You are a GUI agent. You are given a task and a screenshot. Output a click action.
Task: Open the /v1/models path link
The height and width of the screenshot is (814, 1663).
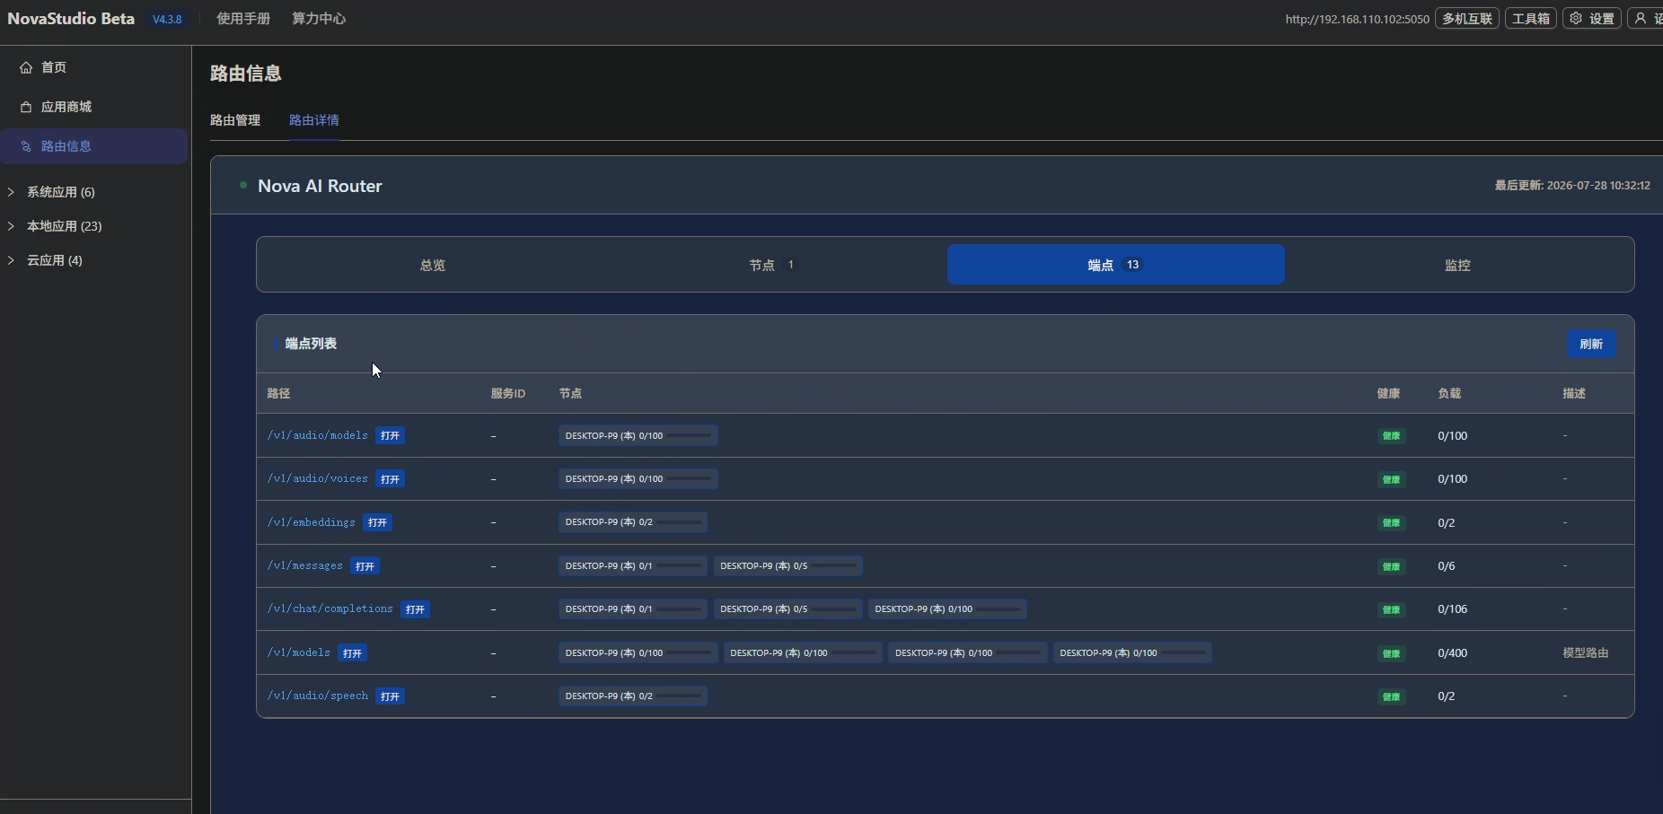(299, 652)
